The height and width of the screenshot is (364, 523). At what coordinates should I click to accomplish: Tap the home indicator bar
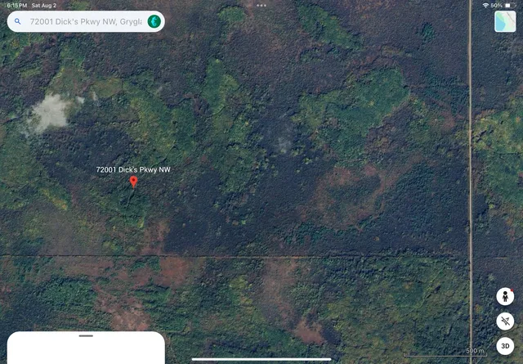point(261,359)
